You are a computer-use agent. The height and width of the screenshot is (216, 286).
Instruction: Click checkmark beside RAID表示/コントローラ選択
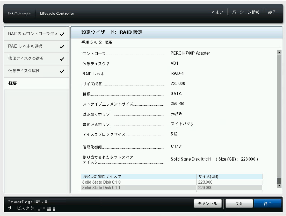pos(62,34)
